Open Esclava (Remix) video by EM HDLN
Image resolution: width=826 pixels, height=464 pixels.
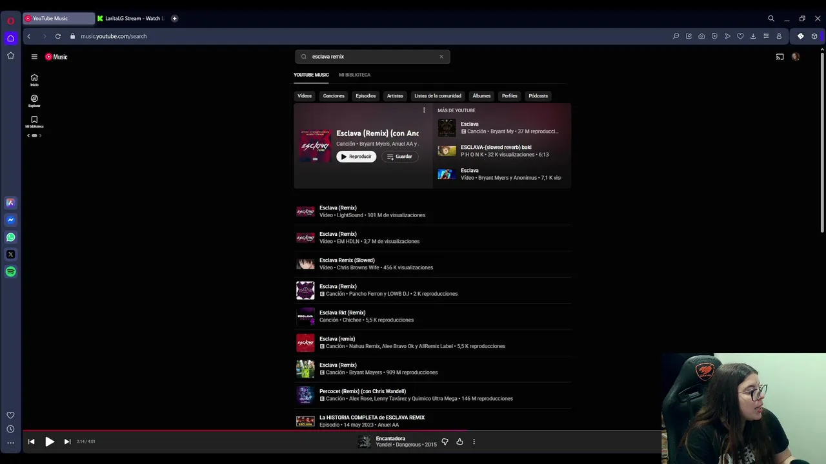[x=432, y=238]
